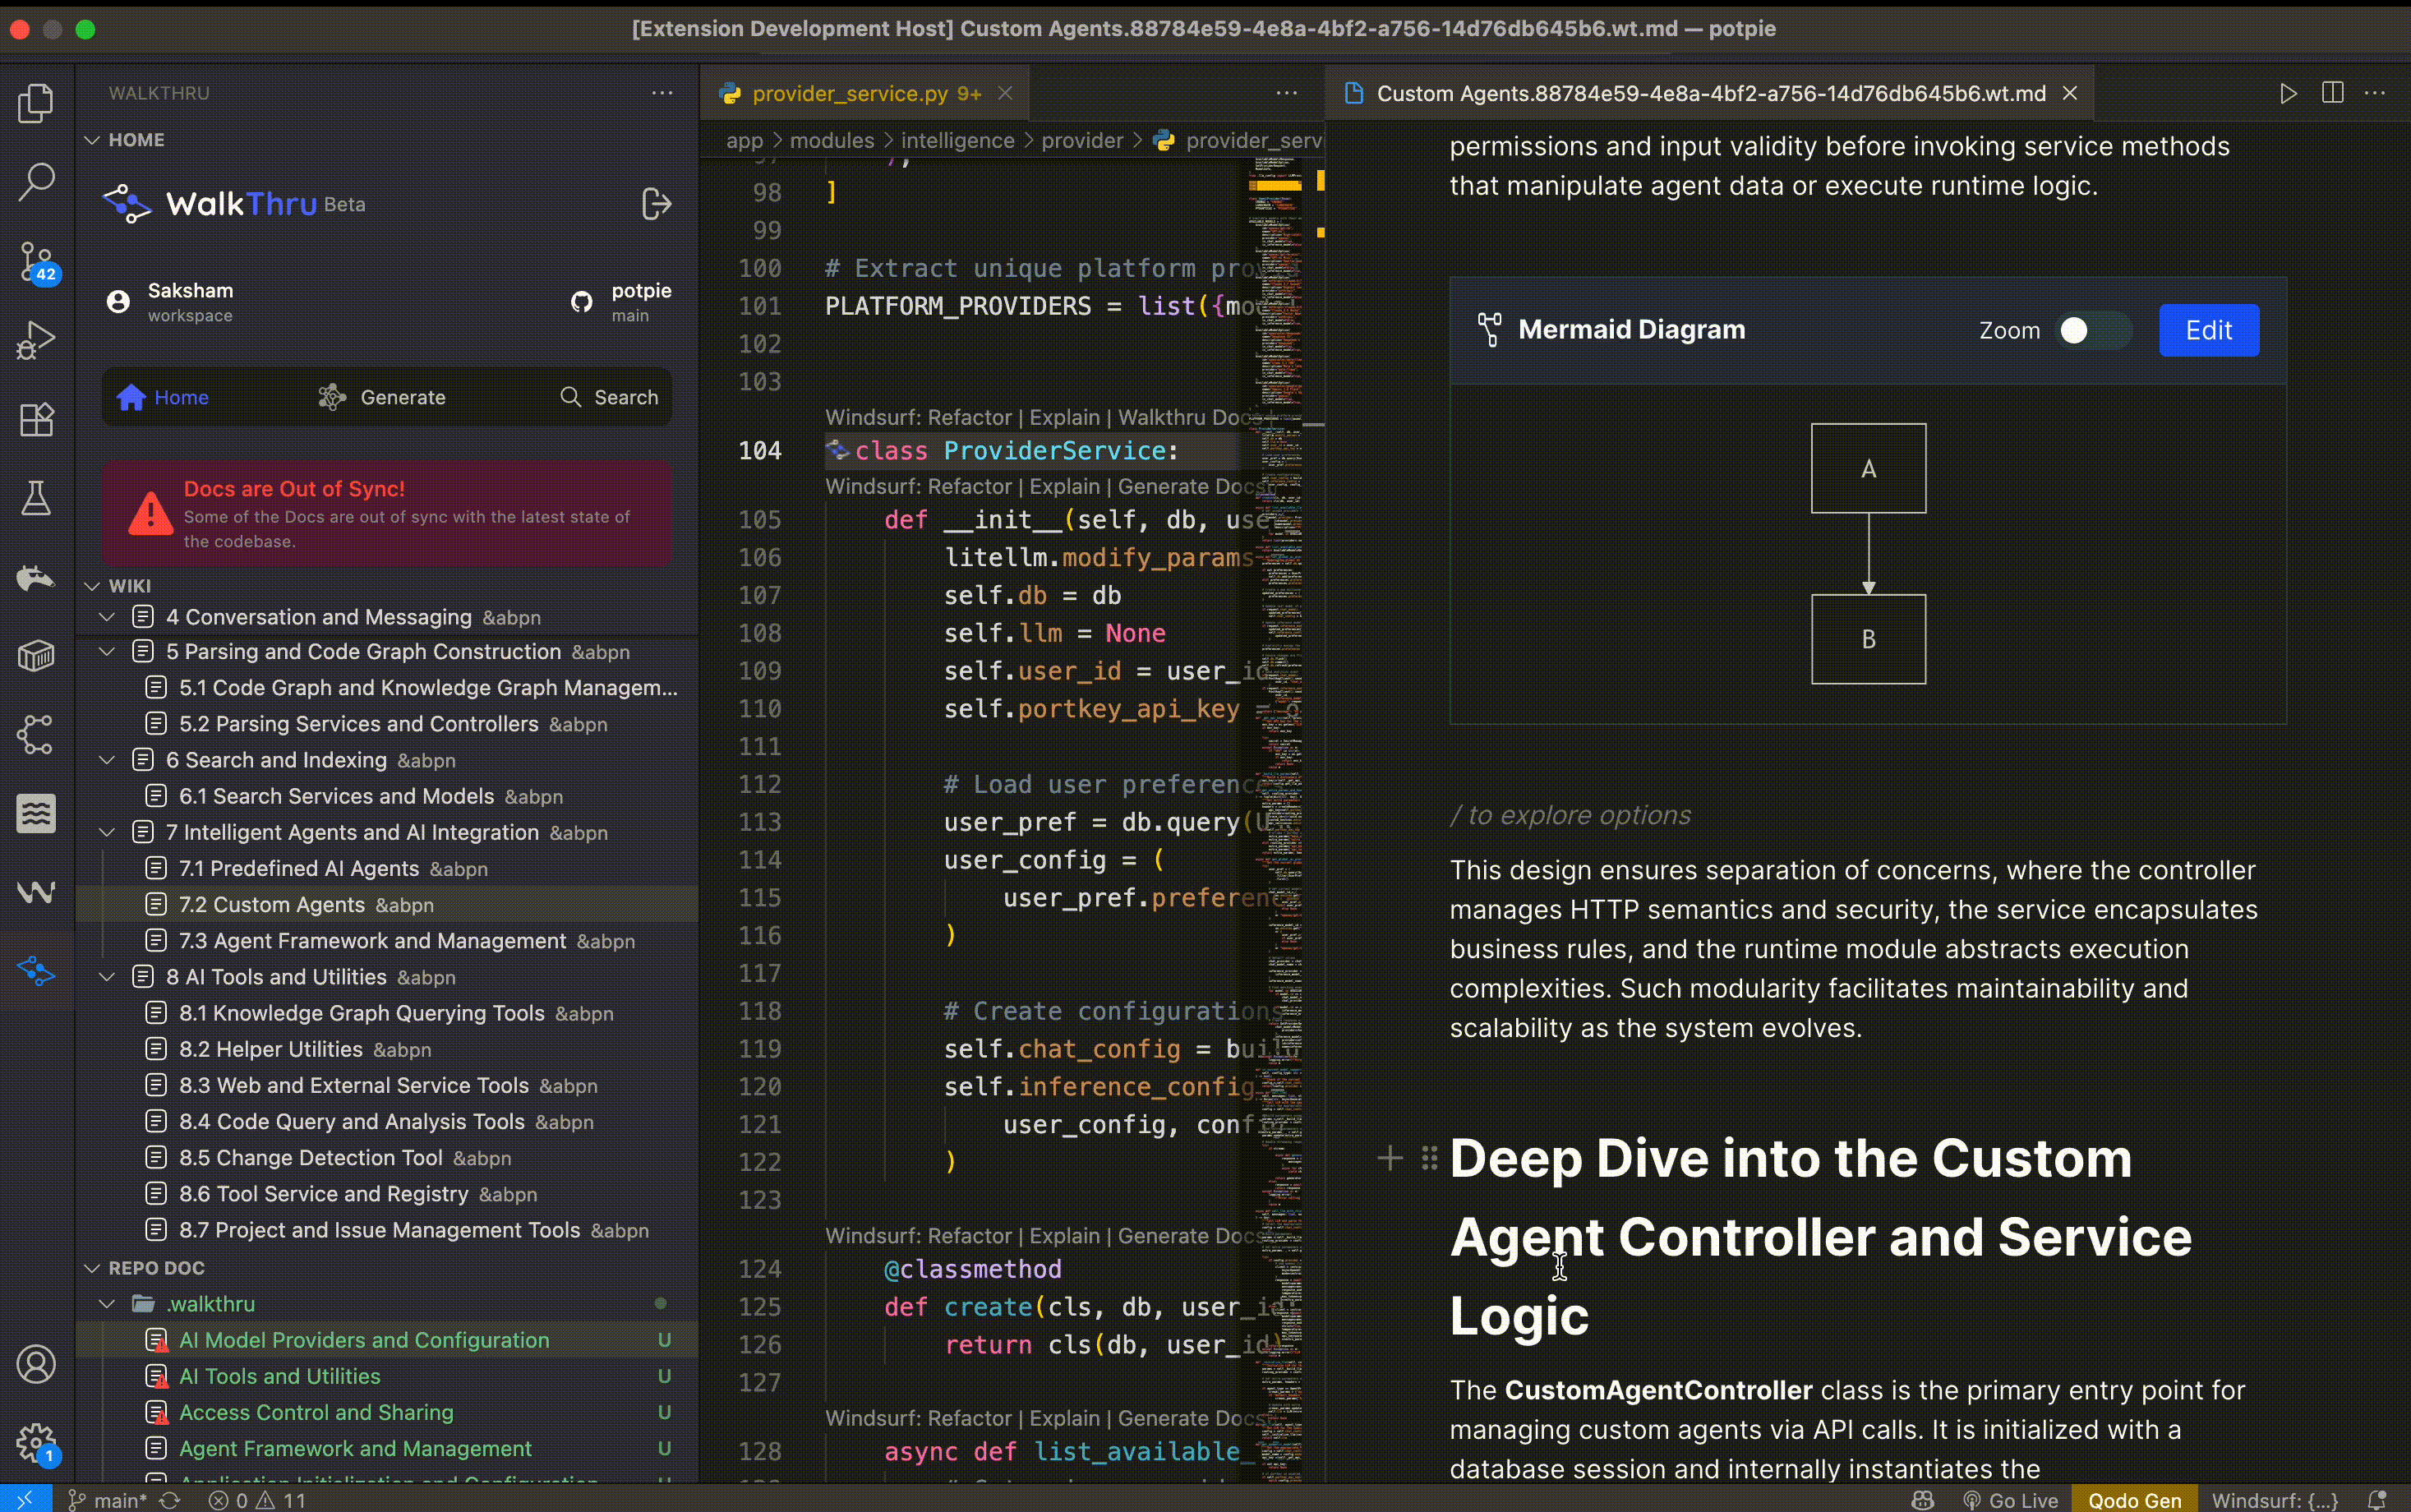Open the Explorer view in activity bar
The width and height of the screenshot is (2411, 1512).
[36, 103]
